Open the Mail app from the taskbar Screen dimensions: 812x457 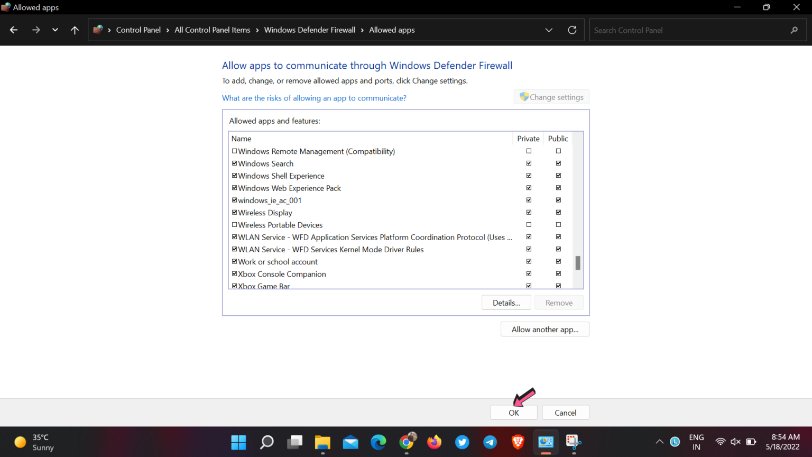(350, 442)
